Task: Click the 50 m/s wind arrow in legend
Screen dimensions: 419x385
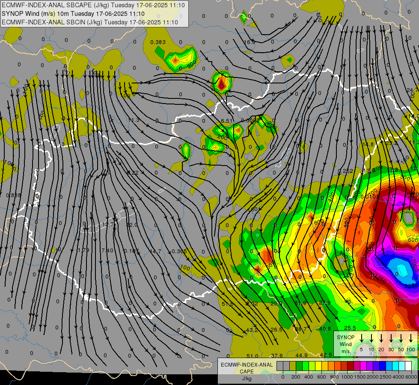Action: [401, 338]
